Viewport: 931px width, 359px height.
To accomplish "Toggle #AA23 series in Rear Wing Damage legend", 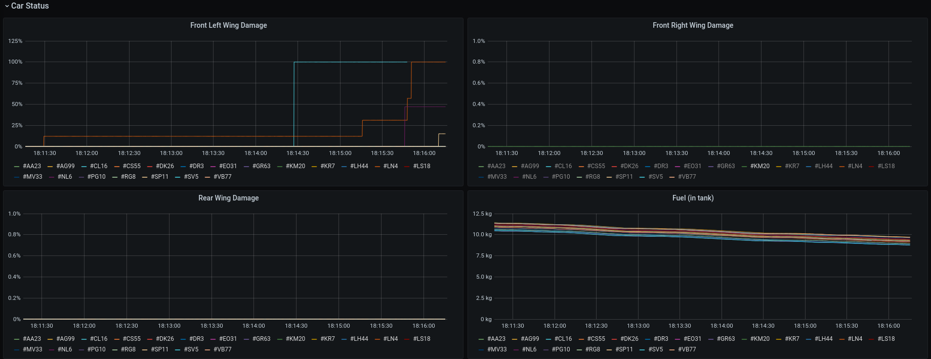I will click(32, 339).
